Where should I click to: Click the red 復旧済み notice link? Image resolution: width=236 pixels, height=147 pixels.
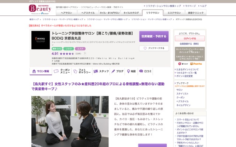(60, 26)
